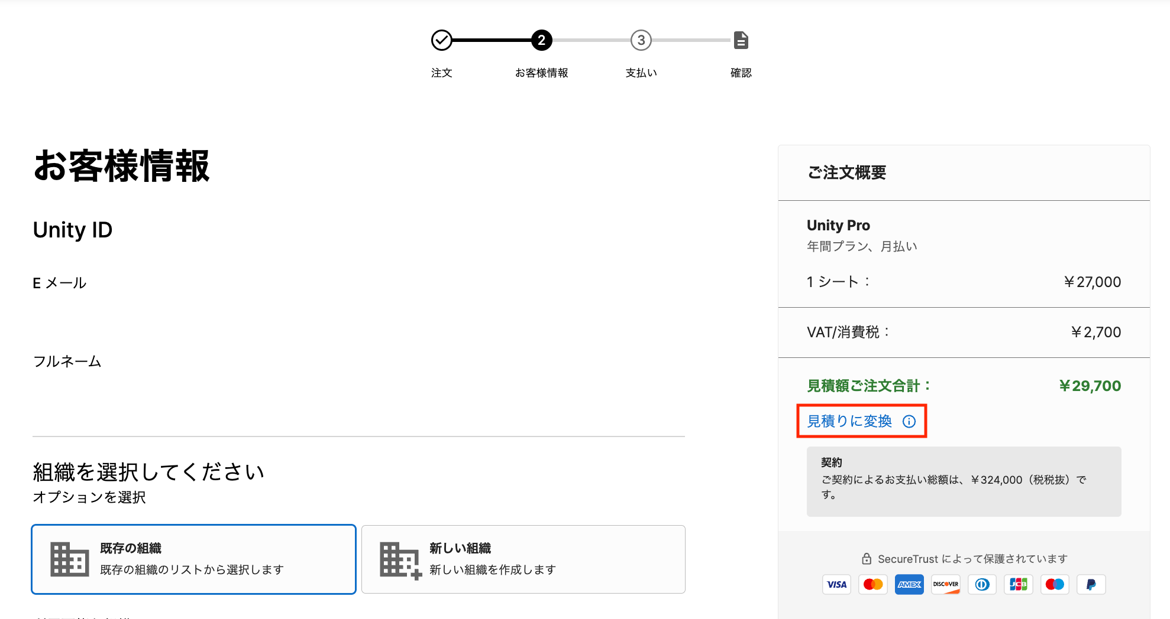Click the ご注文概要 panel title
1170x619 pixels.
point(846,172)
